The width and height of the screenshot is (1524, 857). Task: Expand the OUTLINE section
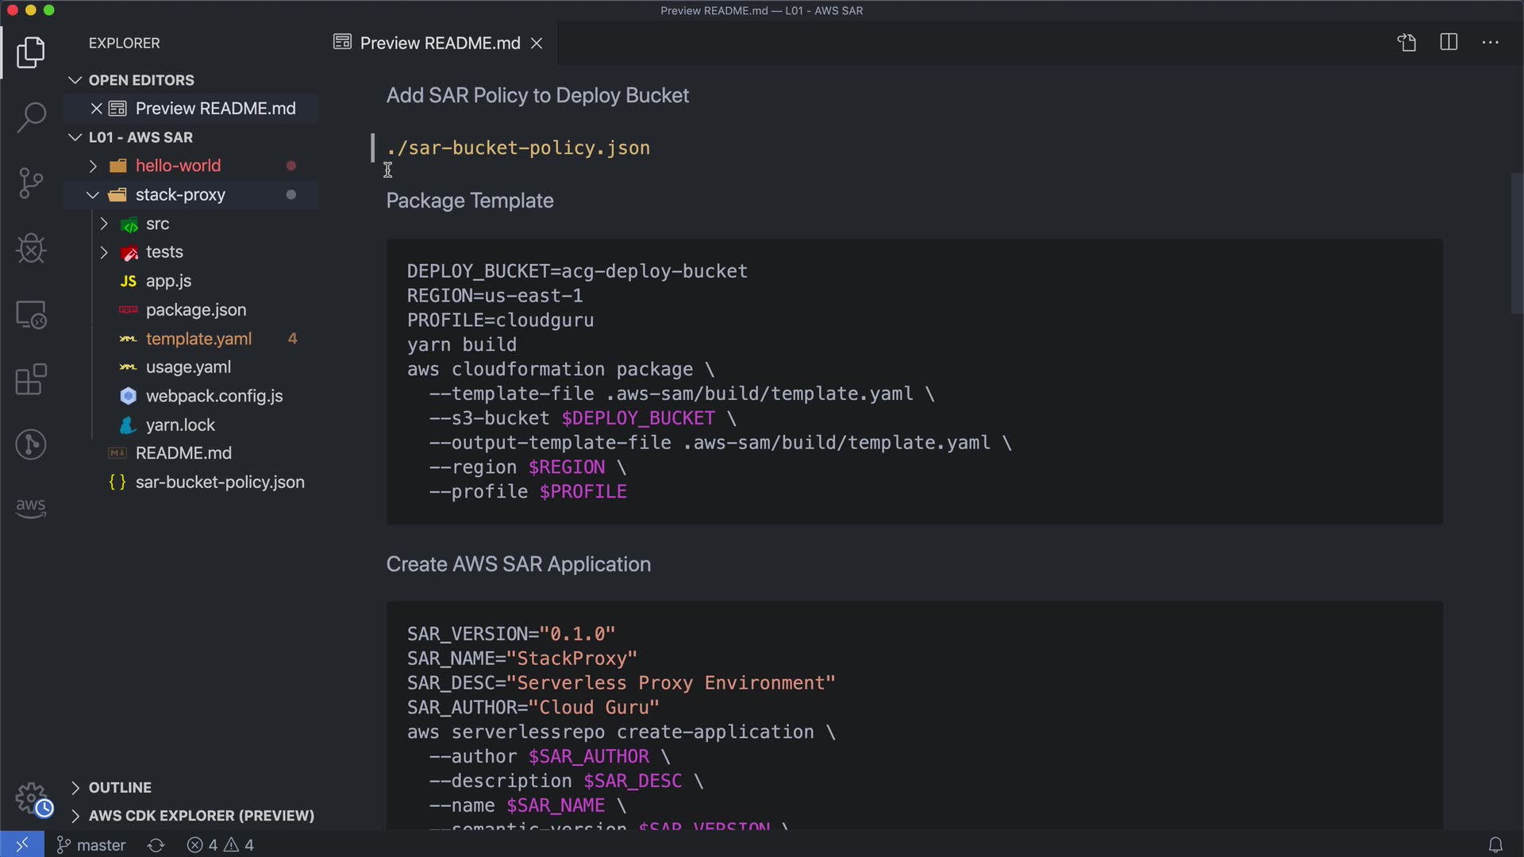click(x=119, y=787)
